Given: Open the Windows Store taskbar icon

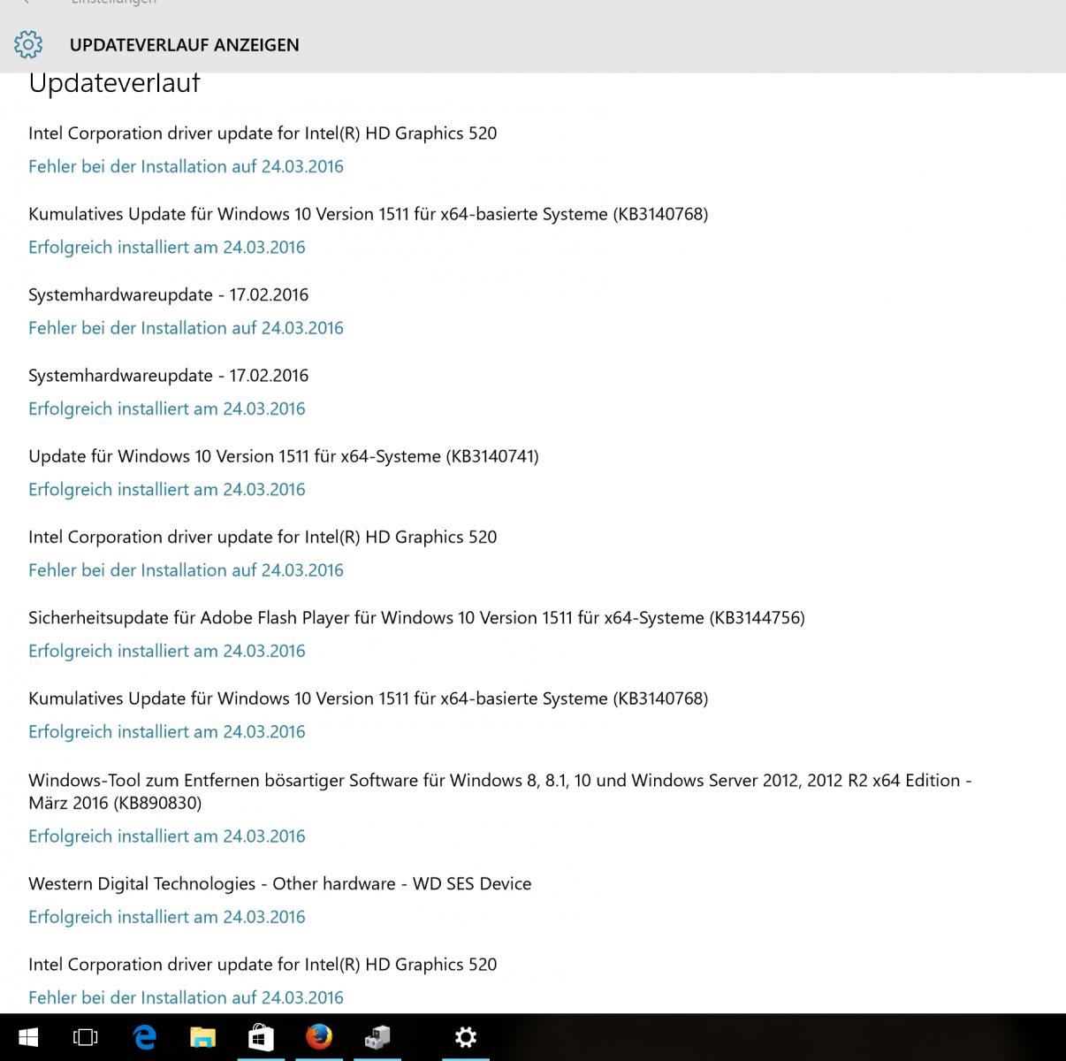Looking at the screenshot, I should click(260, 1036).
